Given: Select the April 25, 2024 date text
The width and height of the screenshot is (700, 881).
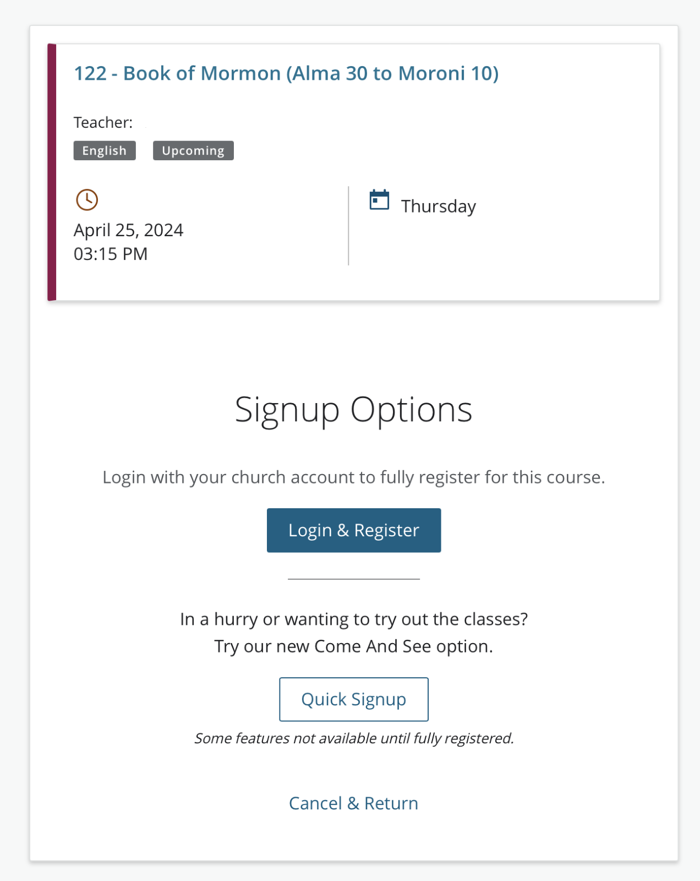Looking at the screenshot, I should [x=128, y=230].
